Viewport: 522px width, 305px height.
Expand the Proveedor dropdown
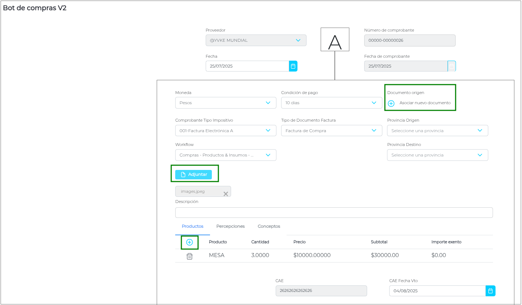pyautogui.click(x=298, y=40)
